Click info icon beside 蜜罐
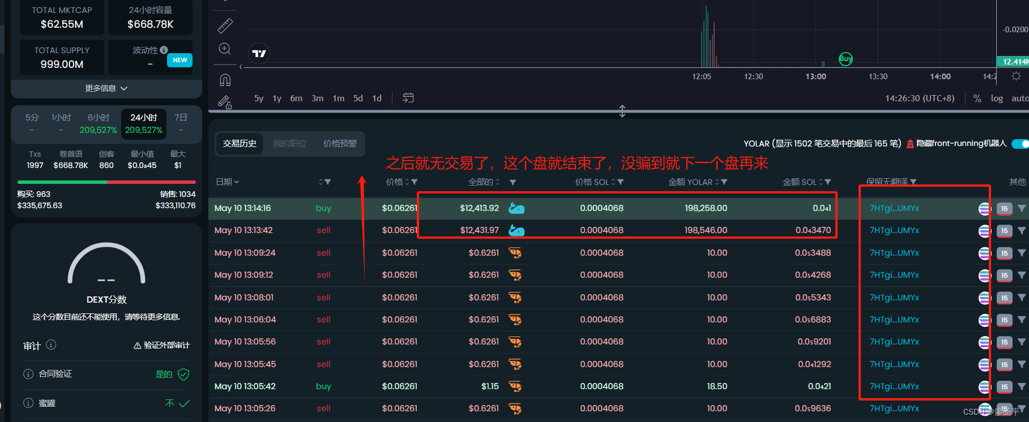This screenshot has width=1029, height=422. point(28,403)
